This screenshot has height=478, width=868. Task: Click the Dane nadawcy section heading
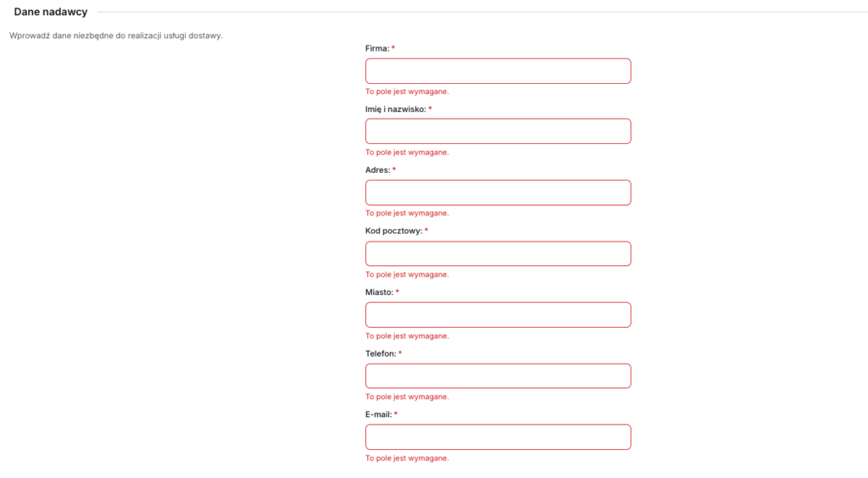coord(50,12)
